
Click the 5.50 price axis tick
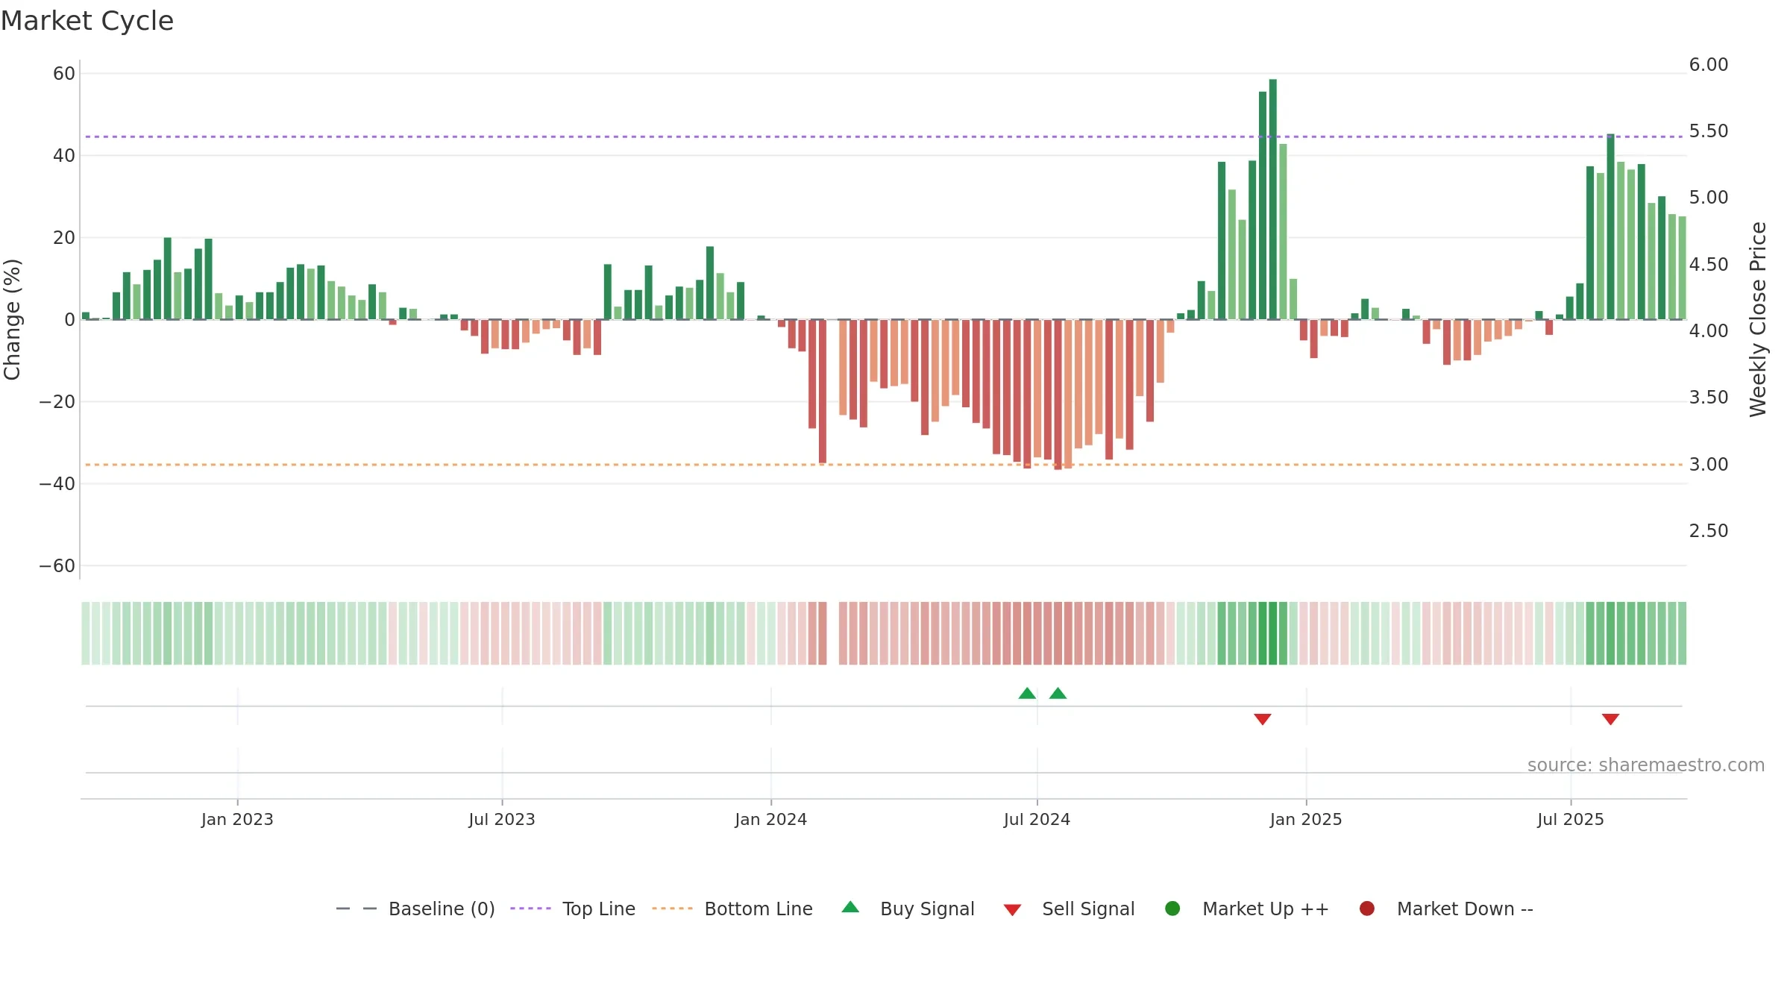pos(1709,131)
